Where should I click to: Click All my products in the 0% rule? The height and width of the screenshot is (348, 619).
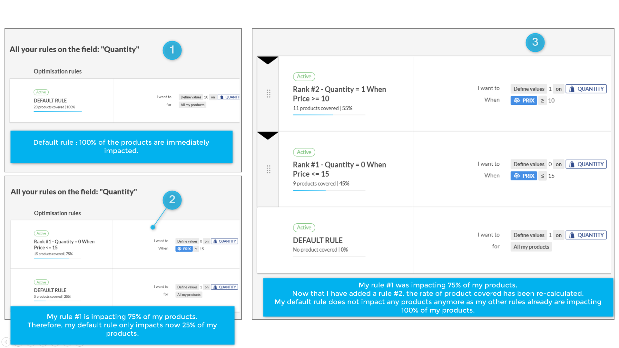tap(531, 247)
